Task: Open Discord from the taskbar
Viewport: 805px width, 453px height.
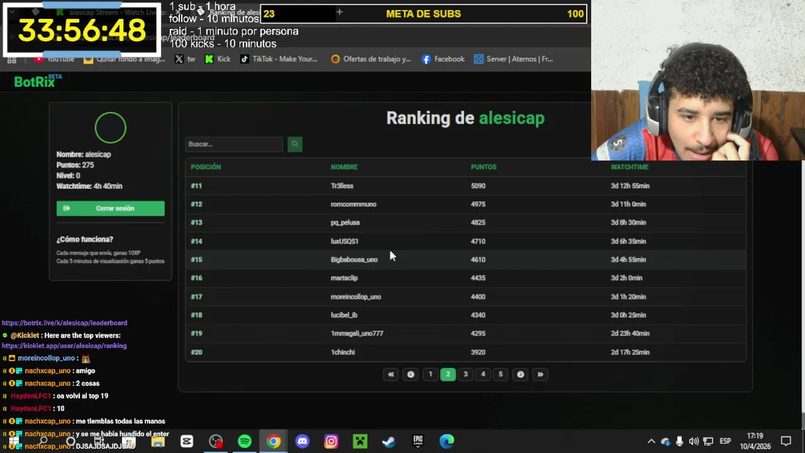Action: coord(303,441)
